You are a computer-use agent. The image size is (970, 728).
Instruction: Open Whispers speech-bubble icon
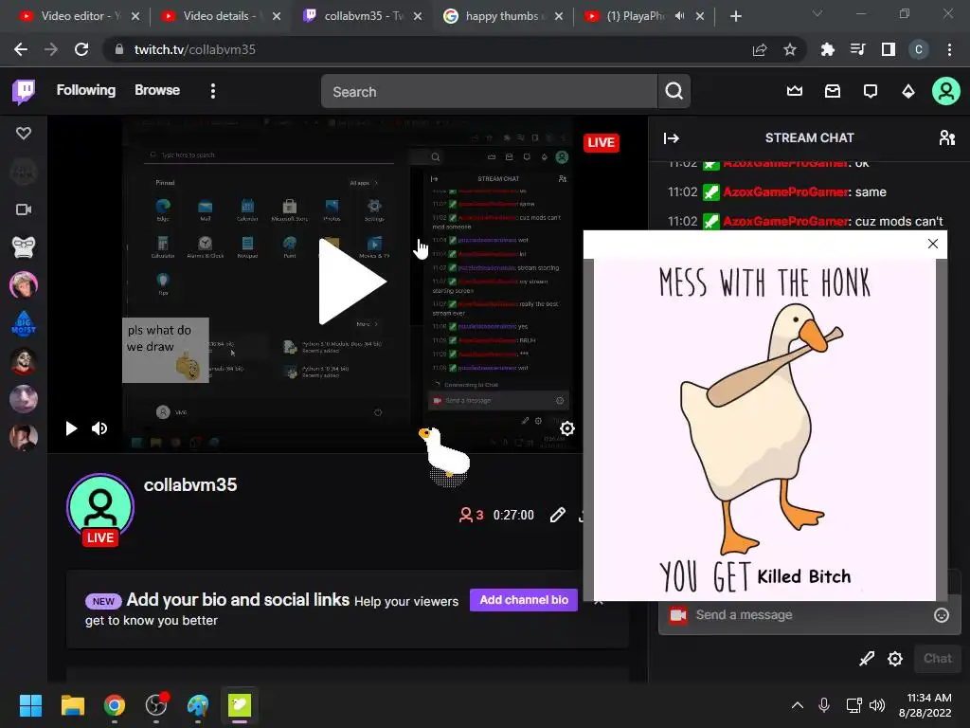click(x=871, y=92)
